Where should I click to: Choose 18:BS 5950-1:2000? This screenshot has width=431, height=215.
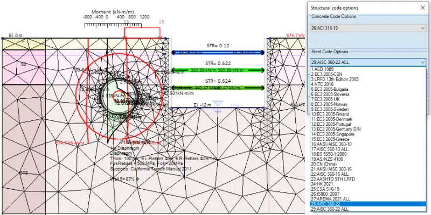click(368, 154)
